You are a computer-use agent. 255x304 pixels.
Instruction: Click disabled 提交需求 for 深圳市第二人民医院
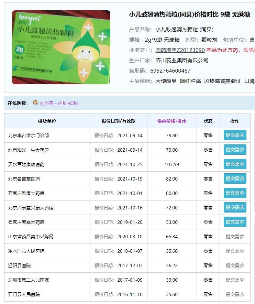pos(235,280)
